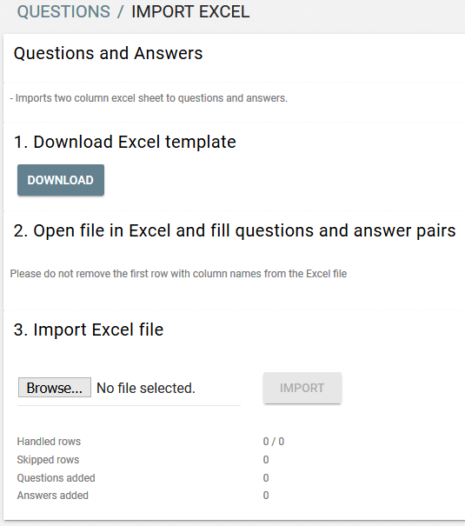Download the Excel template
Viewport: 465px width, 526px height.
coord(61,180)
